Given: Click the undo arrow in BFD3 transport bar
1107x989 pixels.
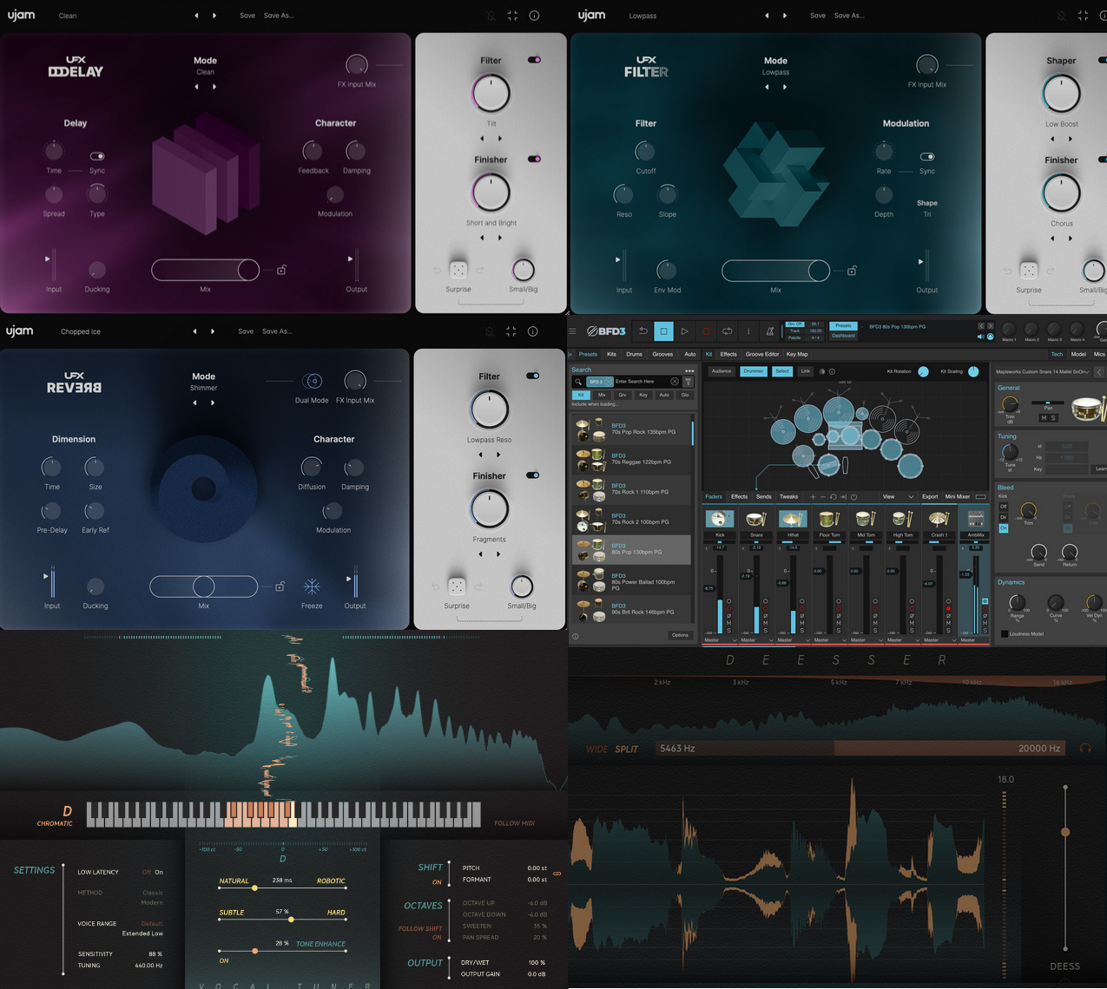Looking at the screenshot, I should pos(642,331).
